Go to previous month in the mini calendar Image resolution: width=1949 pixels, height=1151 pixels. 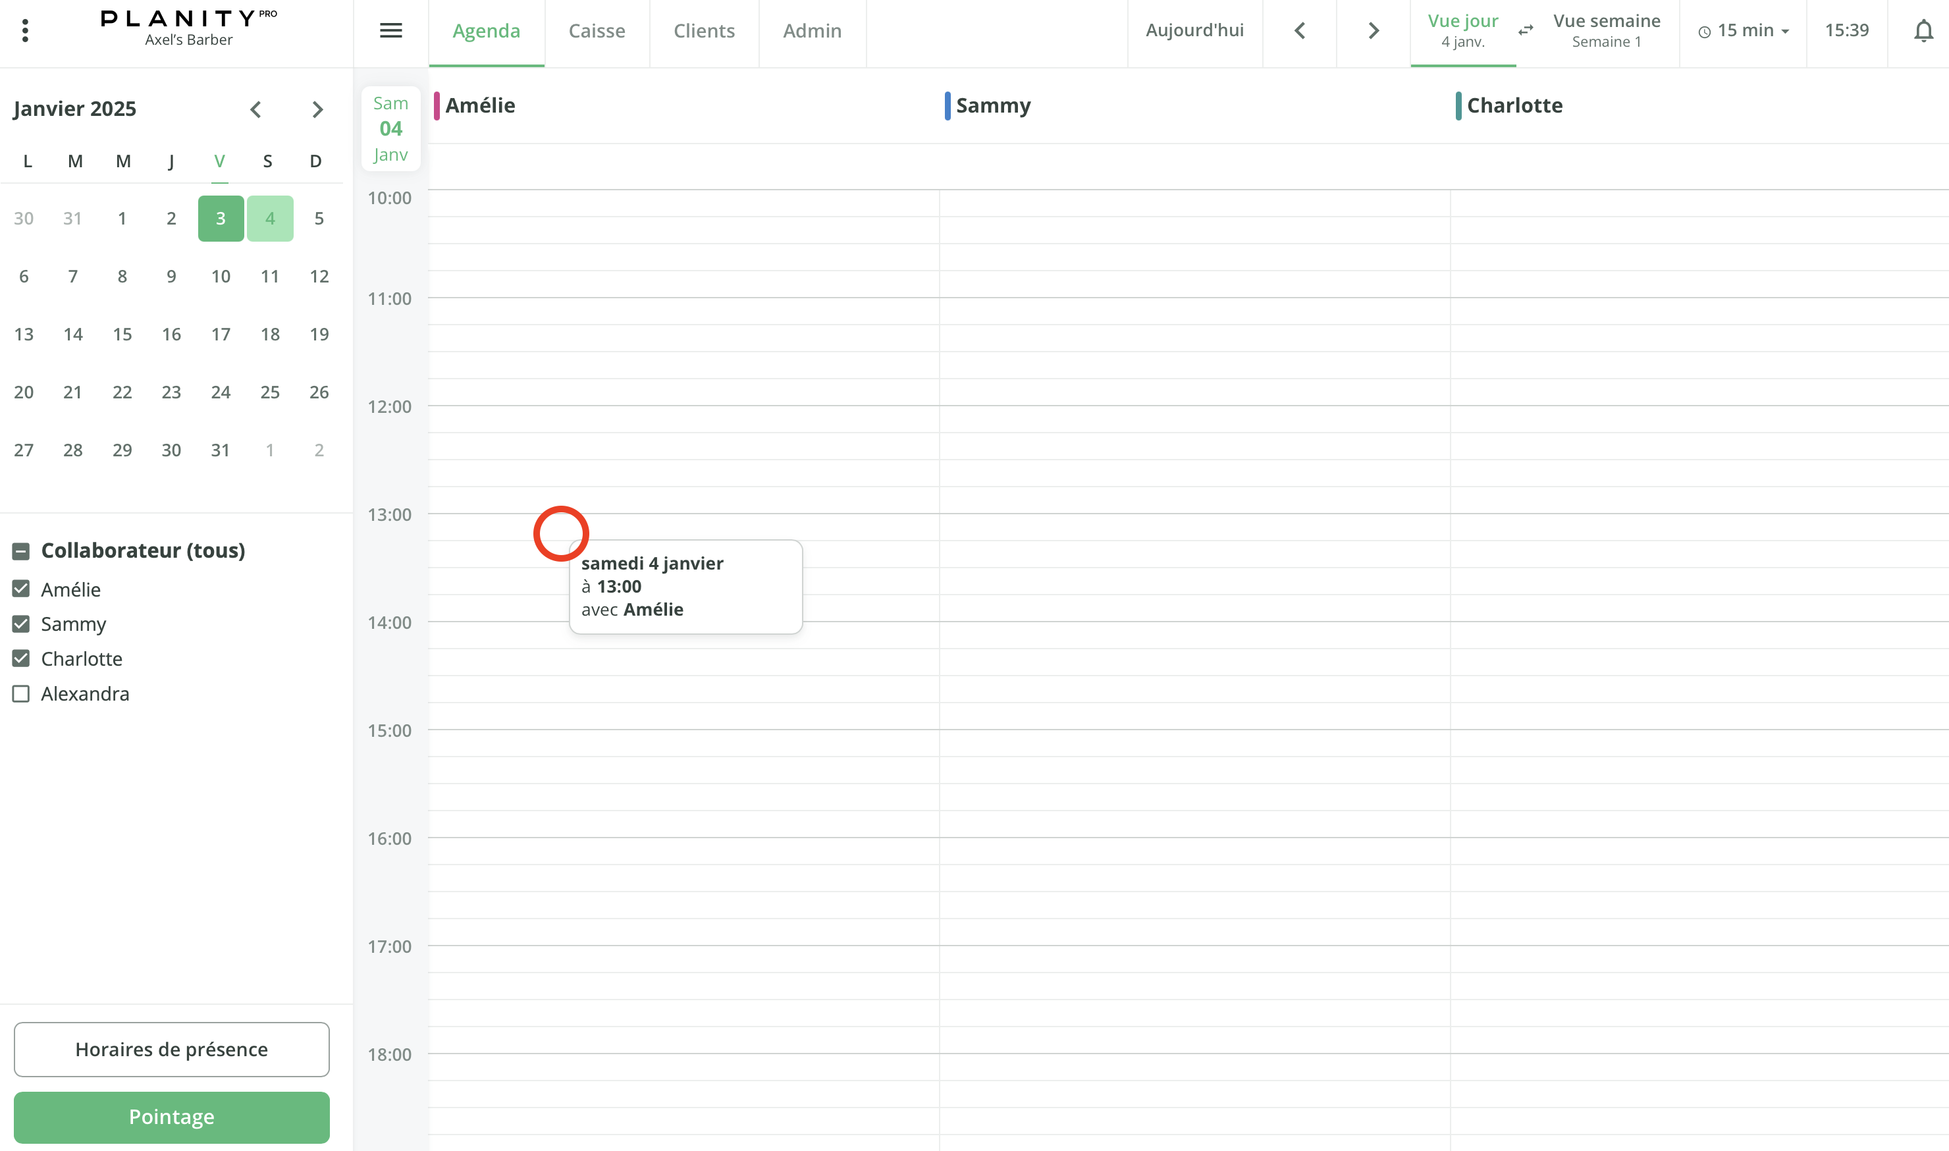click(255, 109)
